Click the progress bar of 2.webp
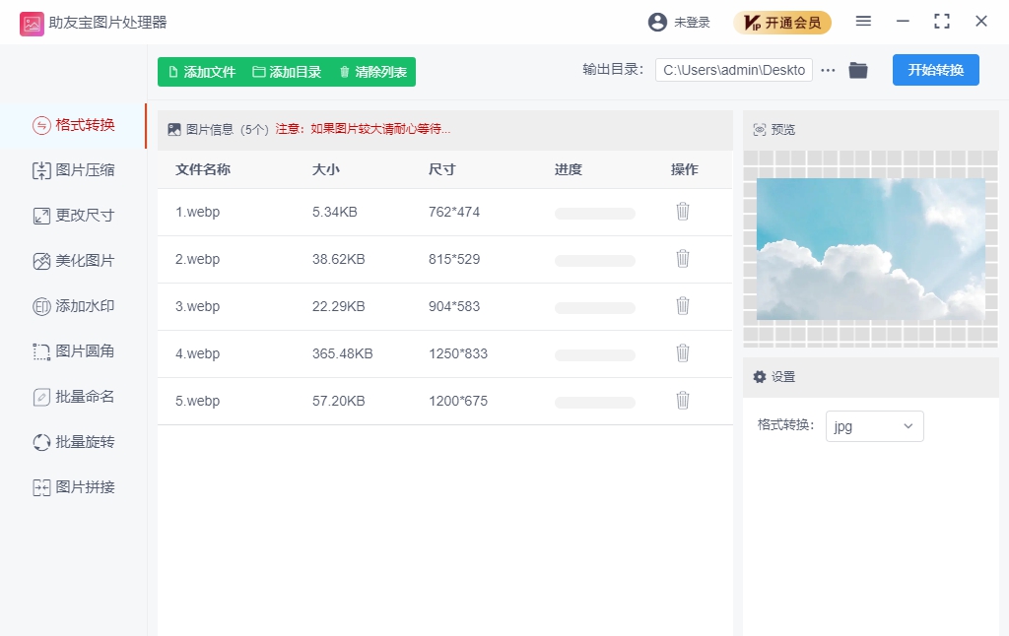The width and height of the screenshot is (1009, 636). click(x=594, y=261)
